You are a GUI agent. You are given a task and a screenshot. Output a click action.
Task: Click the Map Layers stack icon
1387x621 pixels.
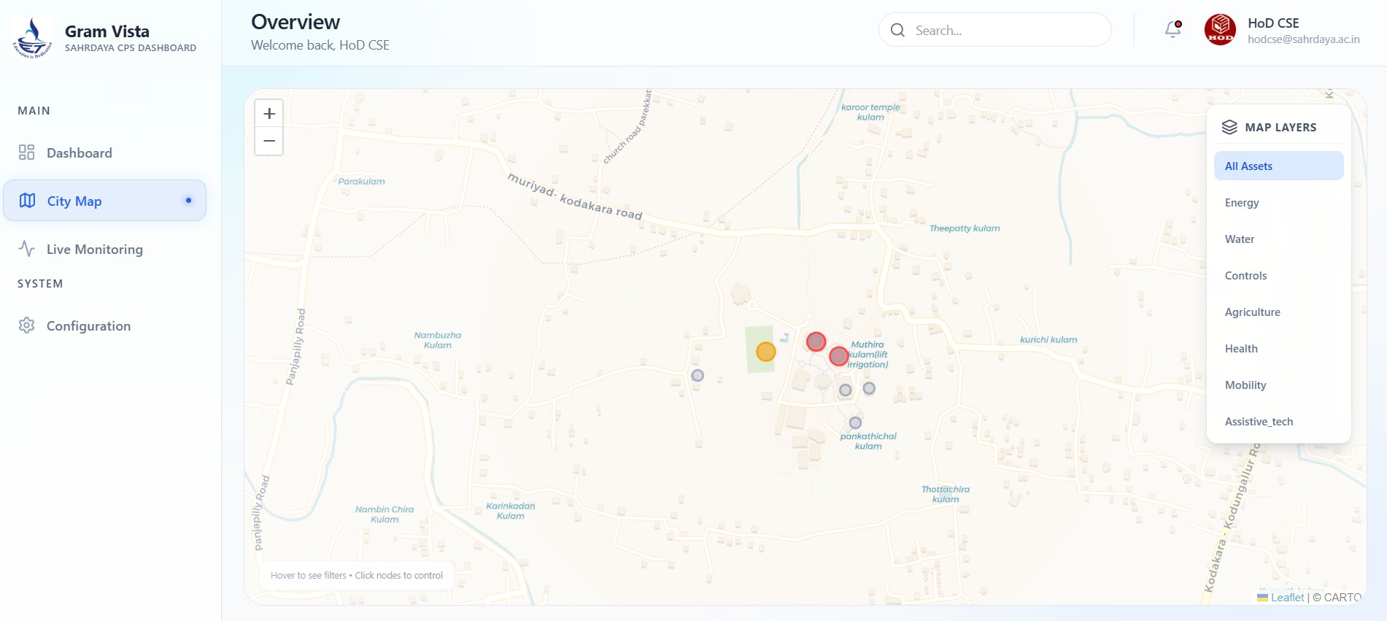tap(1229, 127)
